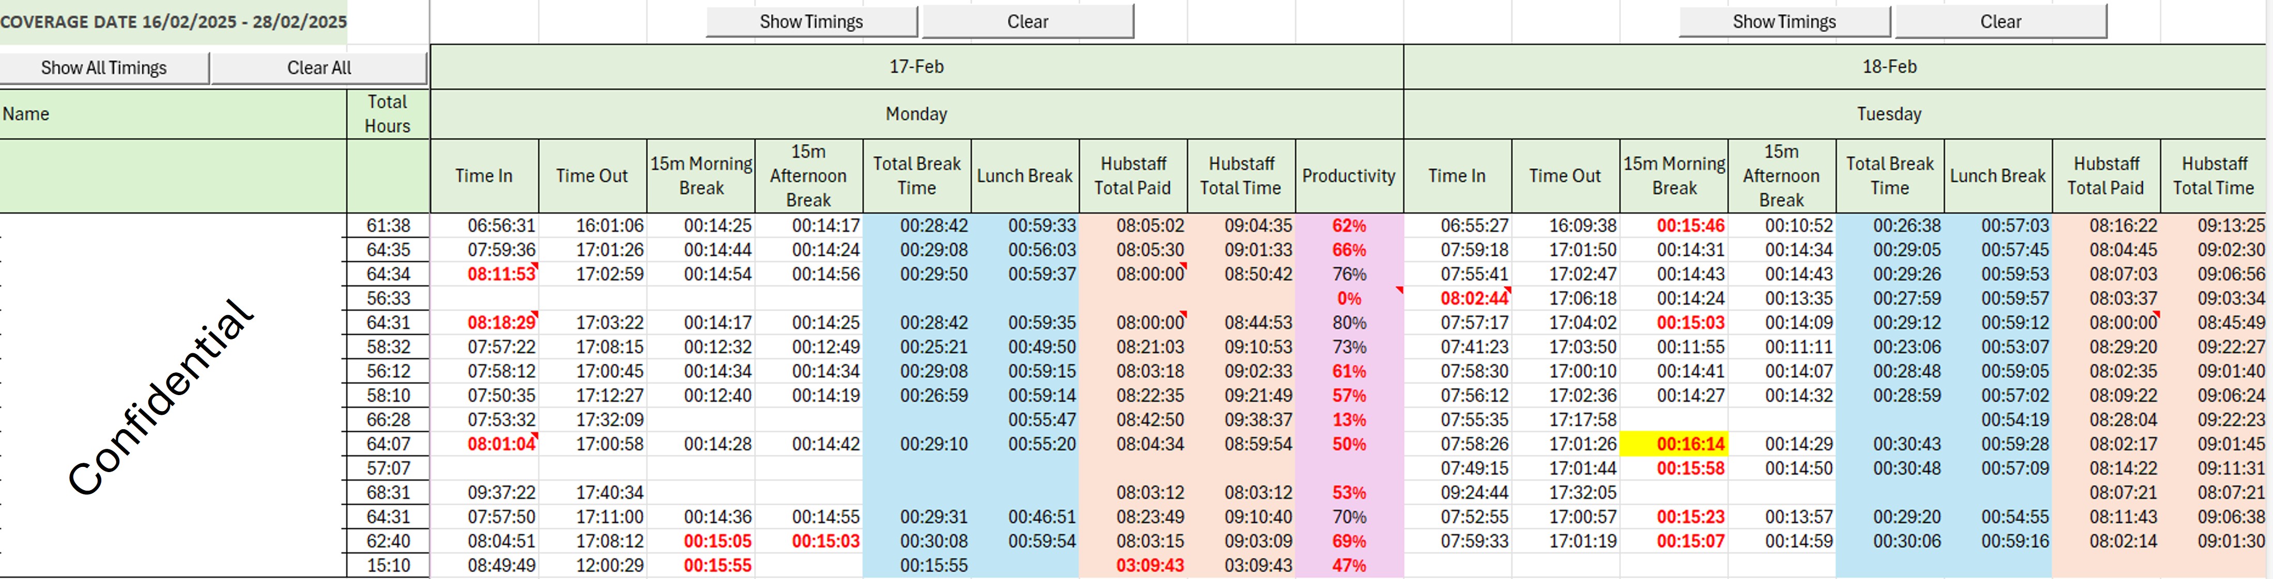Select the 0% productivity cell
The image size is (2273, 579).
1348,299
